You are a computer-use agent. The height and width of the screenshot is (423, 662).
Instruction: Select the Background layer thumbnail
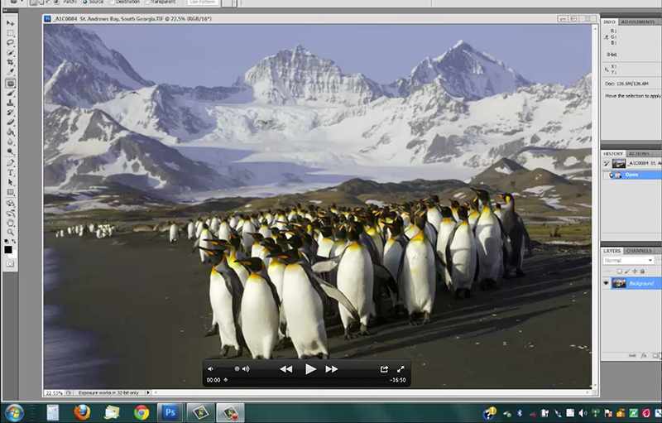(x=619, y=283)
